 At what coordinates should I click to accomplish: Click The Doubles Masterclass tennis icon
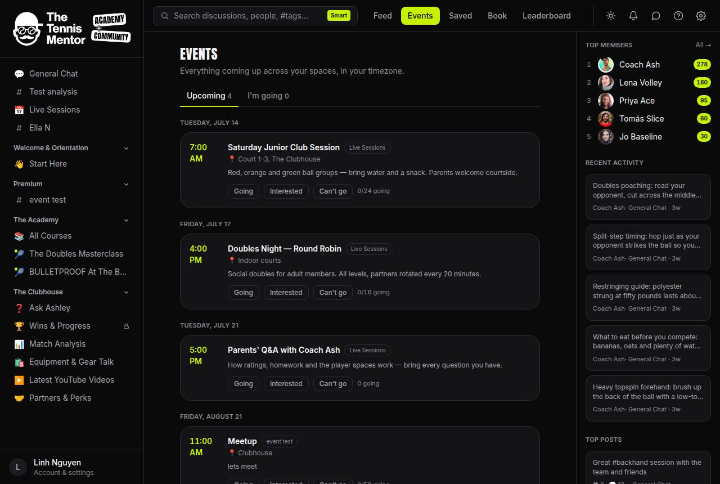click(x=19, y=254)
